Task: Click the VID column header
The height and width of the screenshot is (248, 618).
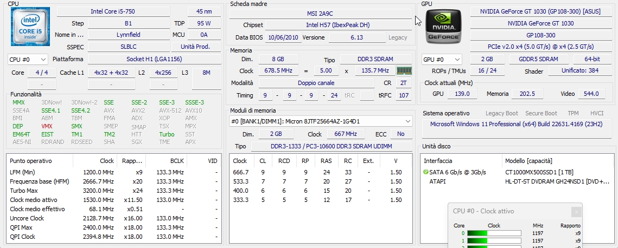Action: coord(203,161)
